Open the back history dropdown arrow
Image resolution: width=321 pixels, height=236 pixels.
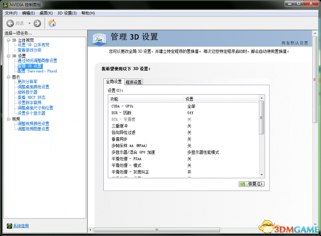pyautogui.click(x=29, y=23)
